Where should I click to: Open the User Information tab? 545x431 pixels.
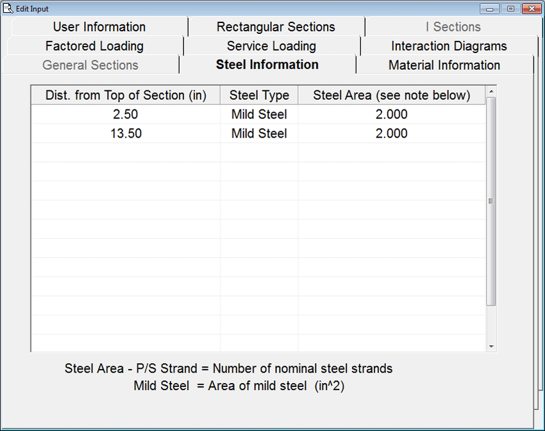click(x=99, y=27)
